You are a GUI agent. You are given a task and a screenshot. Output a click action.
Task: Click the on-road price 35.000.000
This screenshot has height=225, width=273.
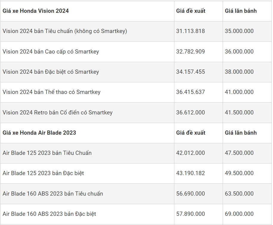(239, 31)
